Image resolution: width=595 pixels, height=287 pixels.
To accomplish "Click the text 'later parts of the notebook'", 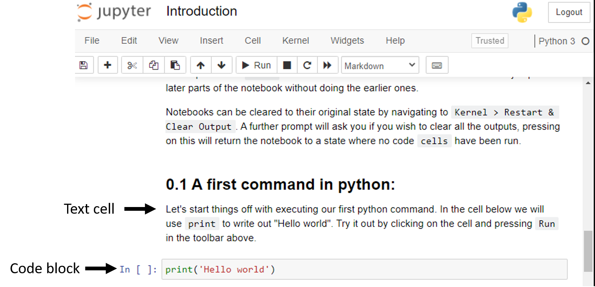I will click(224, 88).
